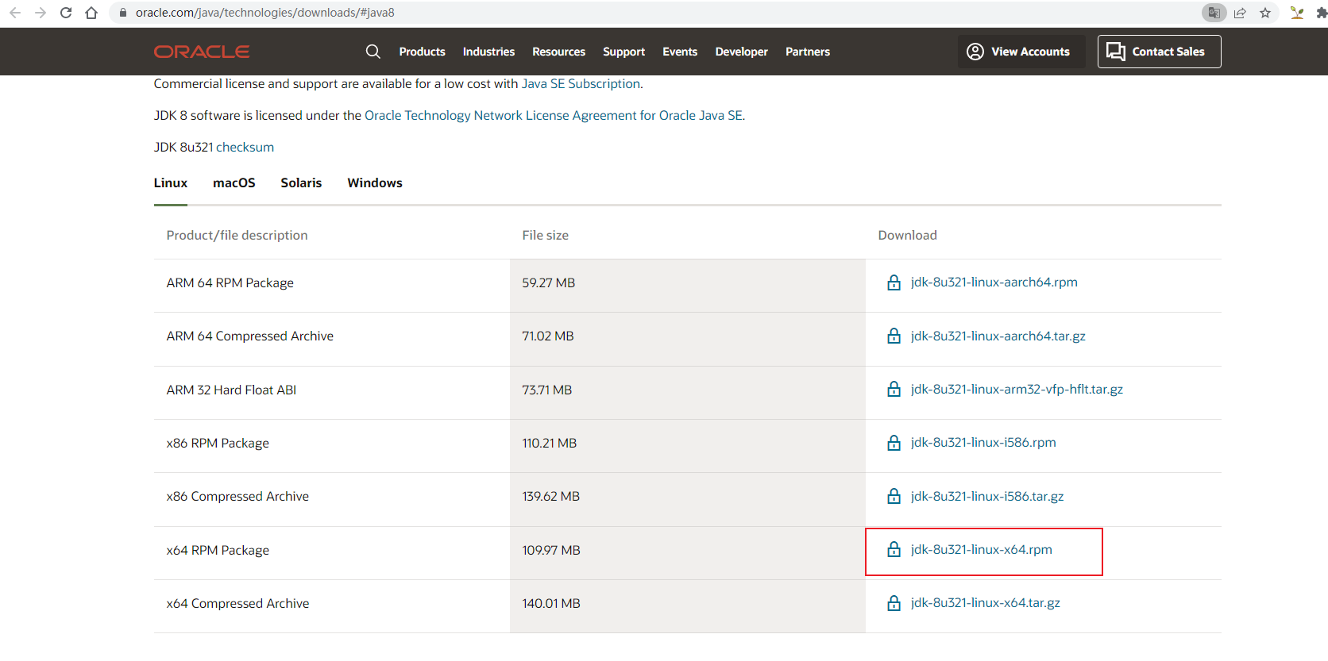
Task: Click the share page icon in address bar
Action: pyautogui.click(x=1240, y=13)
